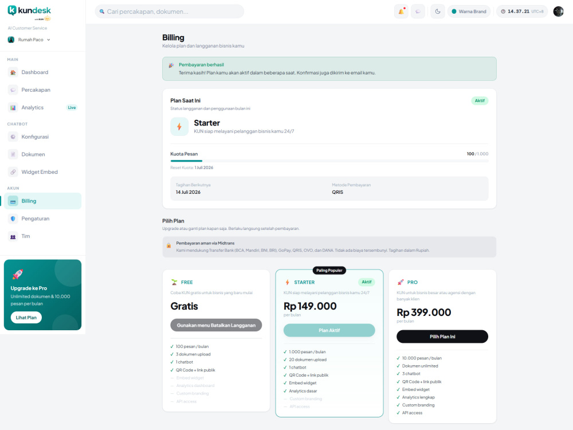Click the 14 Juli 2026 billing date
573x430 pixels.
point(188,192)
